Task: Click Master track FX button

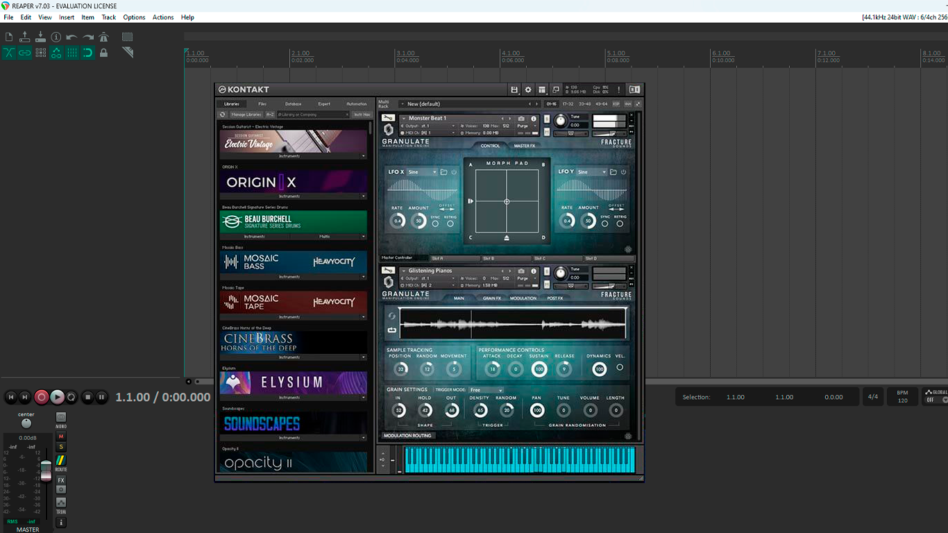Action: 61,480
